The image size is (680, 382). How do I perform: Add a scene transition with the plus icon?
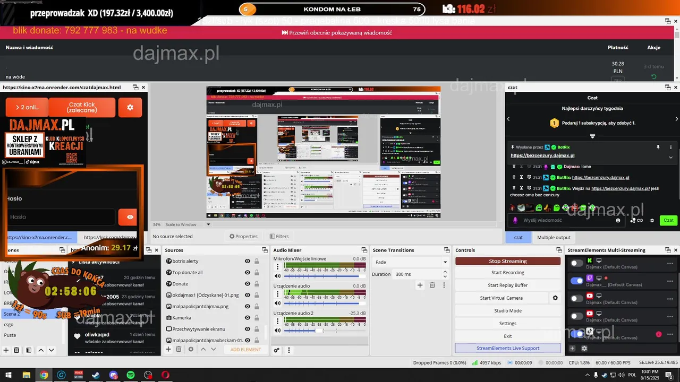tap(420, 285)
